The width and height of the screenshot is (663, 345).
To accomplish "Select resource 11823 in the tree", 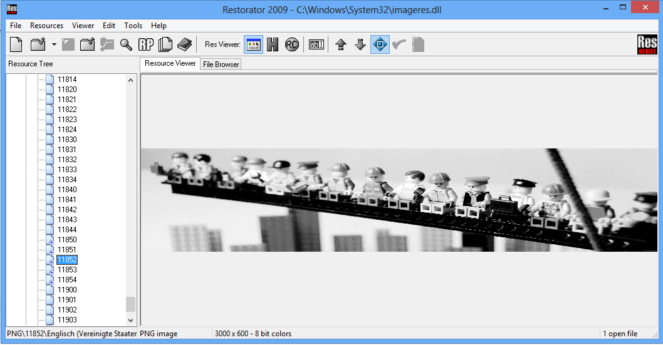I will click(67, 120).
